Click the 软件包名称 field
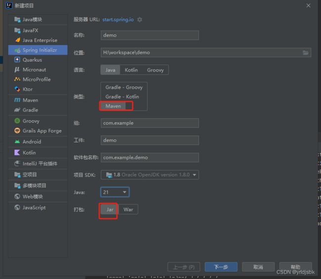321x279 pixels. [x=150, y=157]
